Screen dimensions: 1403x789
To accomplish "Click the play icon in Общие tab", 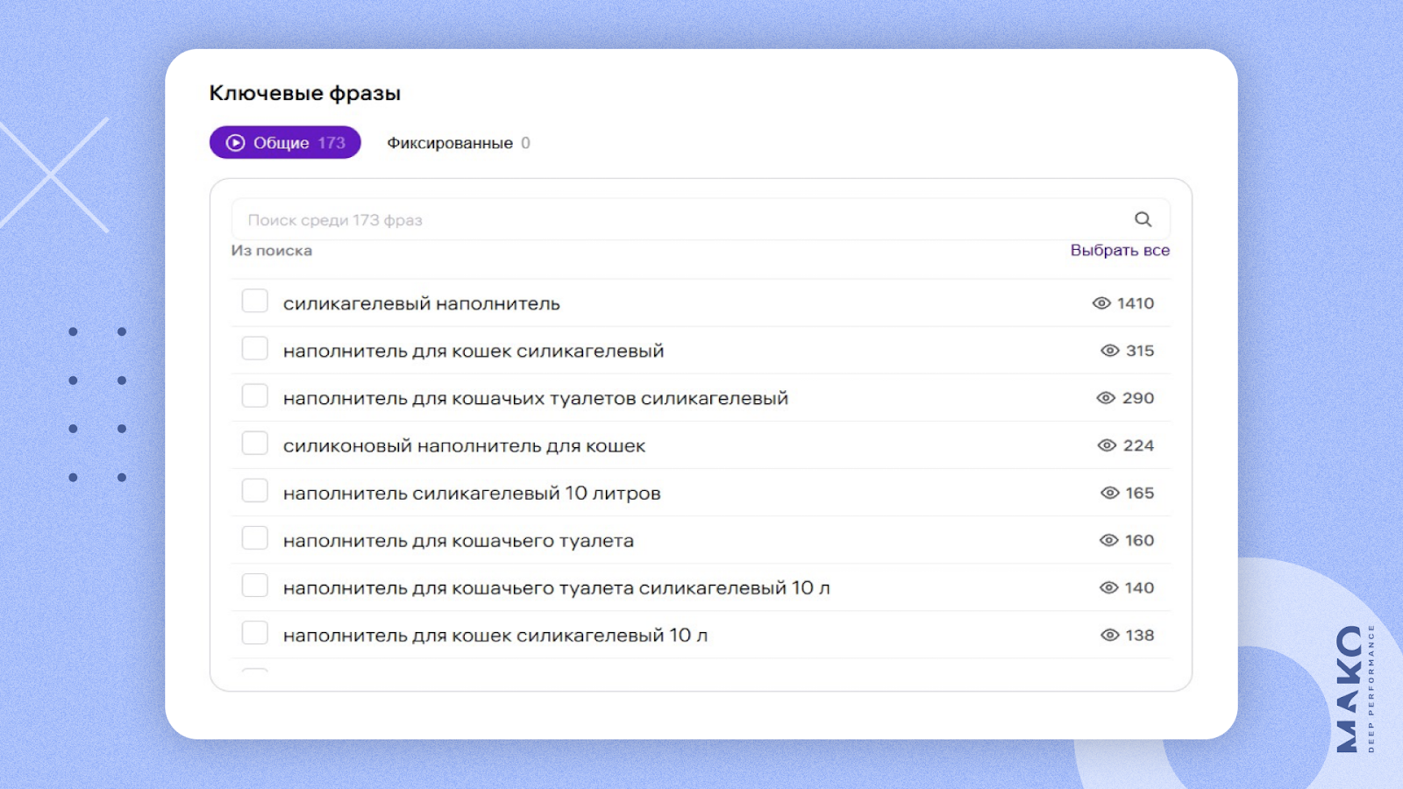I will click(x=235, y=143).
